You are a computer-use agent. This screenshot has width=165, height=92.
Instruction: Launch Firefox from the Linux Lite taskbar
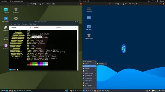tap(10, 91)
